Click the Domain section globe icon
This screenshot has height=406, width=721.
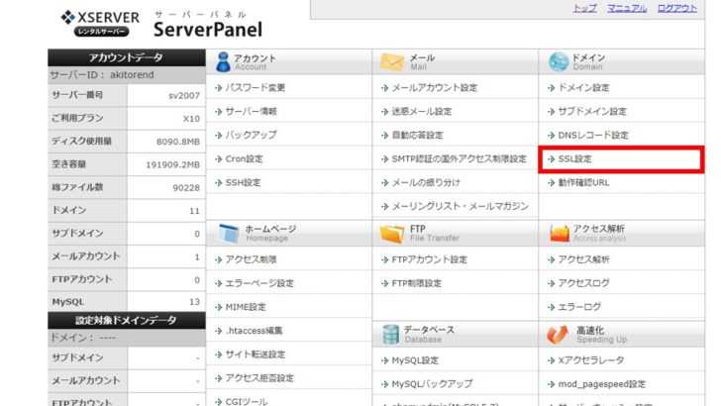pos(559,62)
